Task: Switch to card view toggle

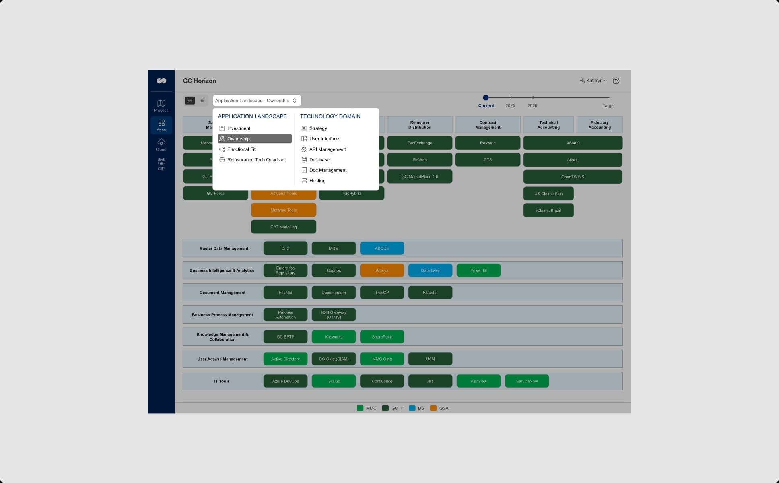Action: click(x=190, y=101)
